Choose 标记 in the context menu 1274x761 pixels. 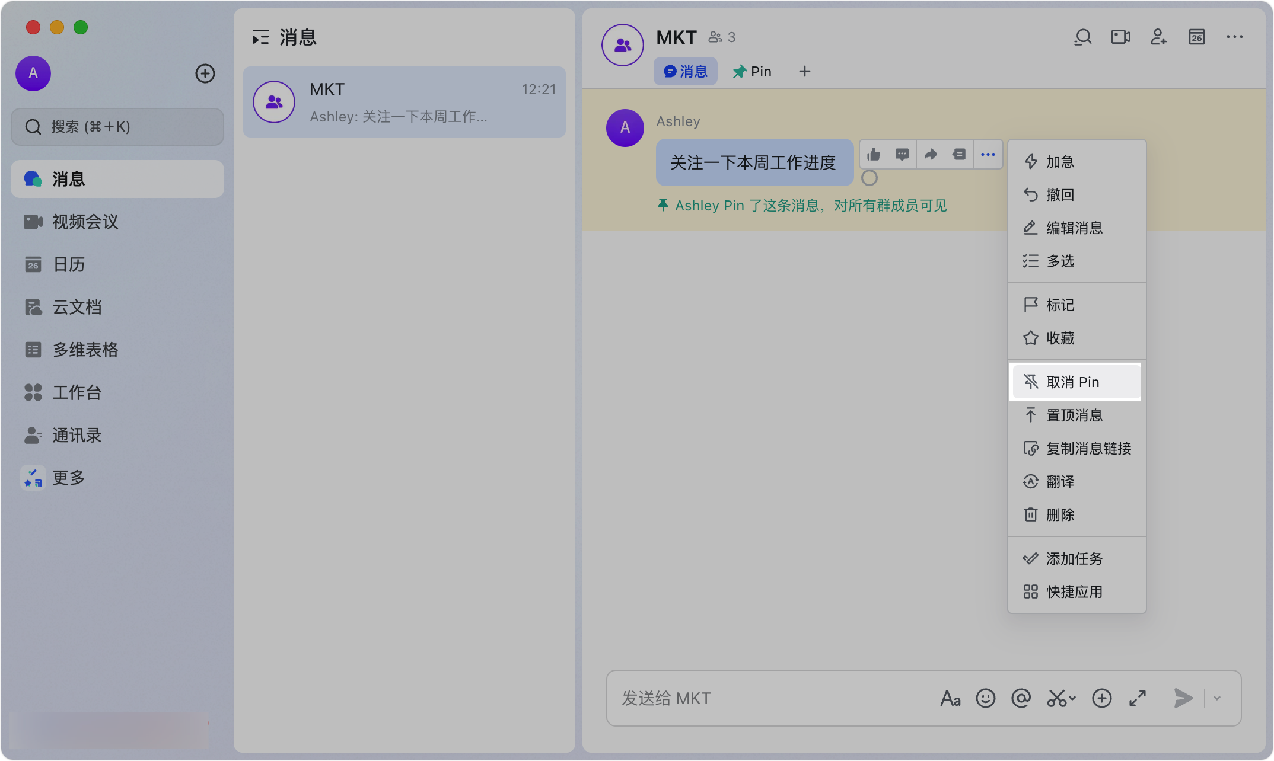click(1077, 305)
